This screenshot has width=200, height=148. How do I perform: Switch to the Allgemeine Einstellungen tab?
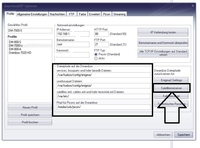(x=32, y=14)
